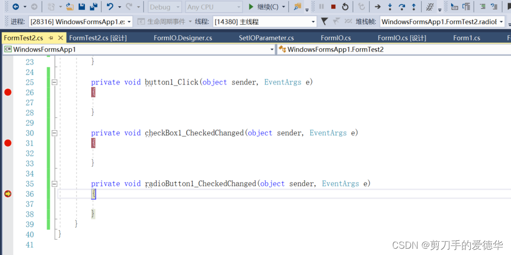Open the dropdown arrow next to 继续(C)
This screenshot has height=255, width=511.
click(x=283, y=7)
